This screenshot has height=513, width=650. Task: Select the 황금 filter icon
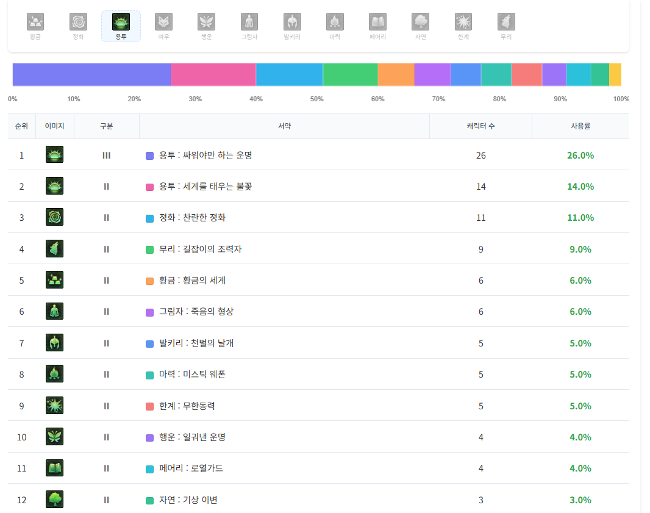(35, 23)
